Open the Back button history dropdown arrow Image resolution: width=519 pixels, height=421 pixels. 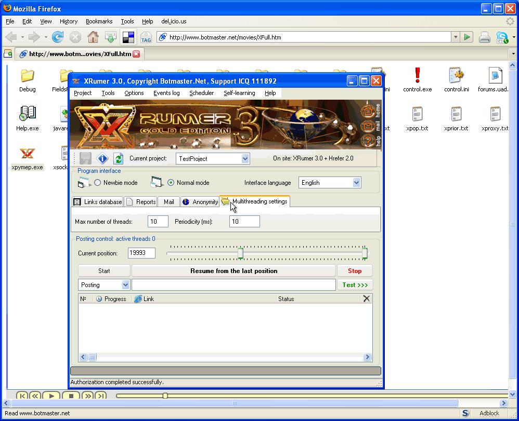(x=22, y=37)
